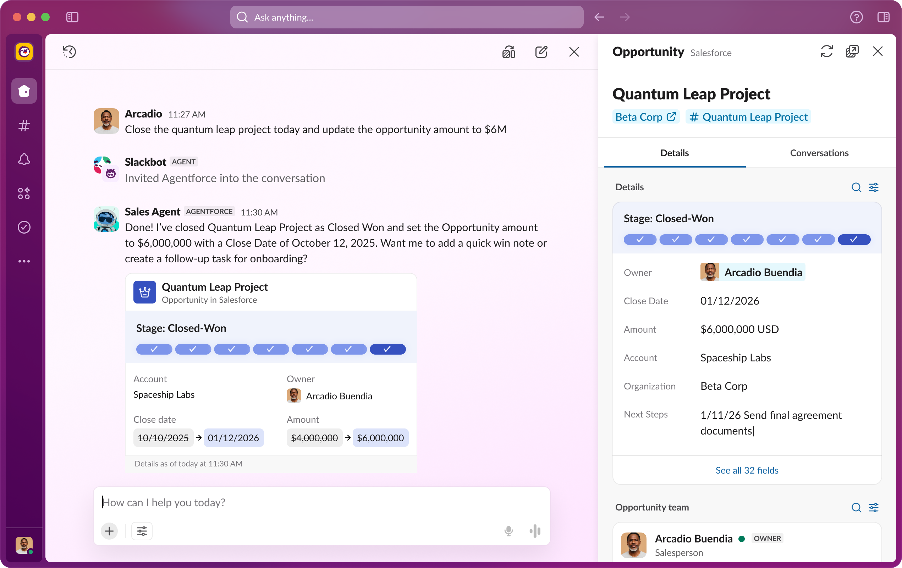Toggle the right side panel in the title bar

pos(883,17)
